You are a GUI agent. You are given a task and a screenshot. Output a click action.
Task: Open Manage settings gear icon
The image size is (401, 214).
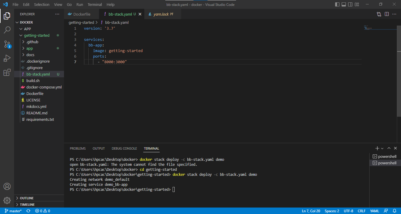tap(7, 200)
